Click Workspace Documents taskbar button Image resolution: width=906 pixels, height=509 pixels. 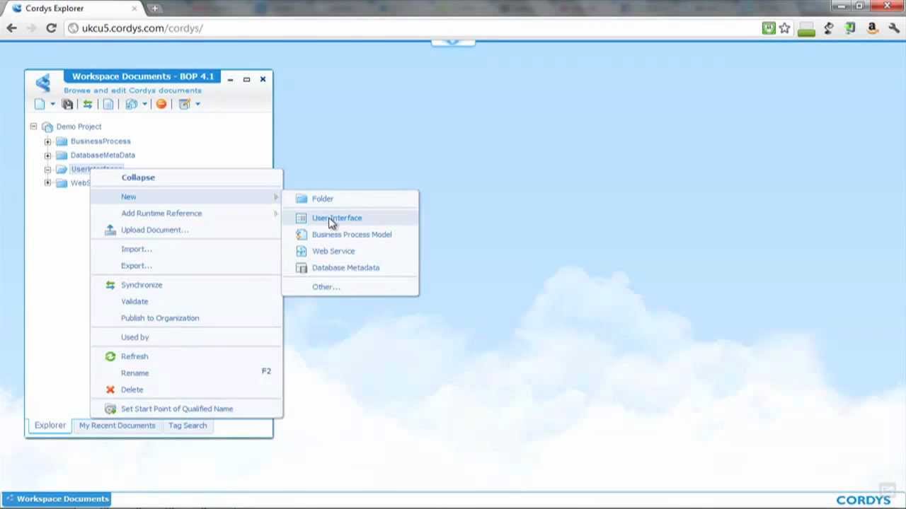[57, 499]
